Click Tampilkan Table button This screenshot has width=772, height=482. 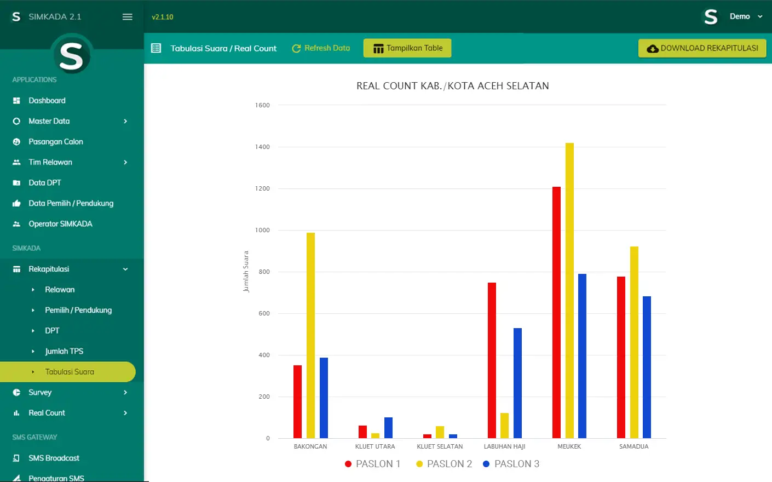(x=407, y=48)
